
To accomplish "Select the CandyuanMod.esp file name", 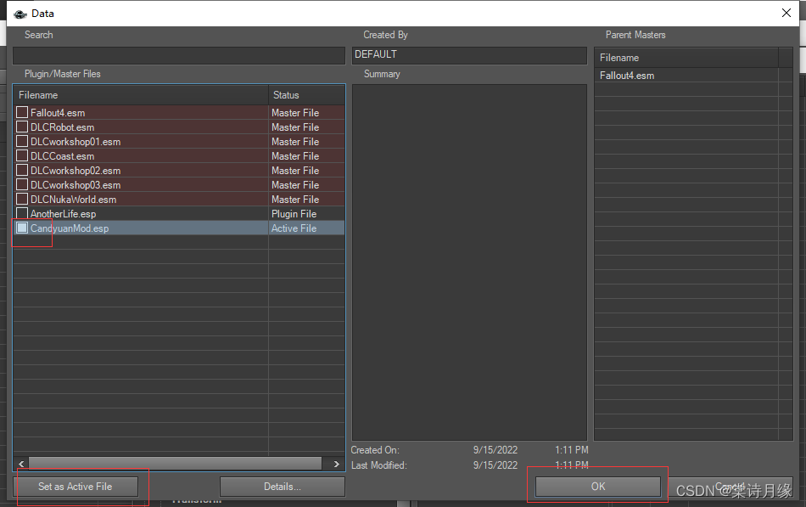I will [70, 228].
